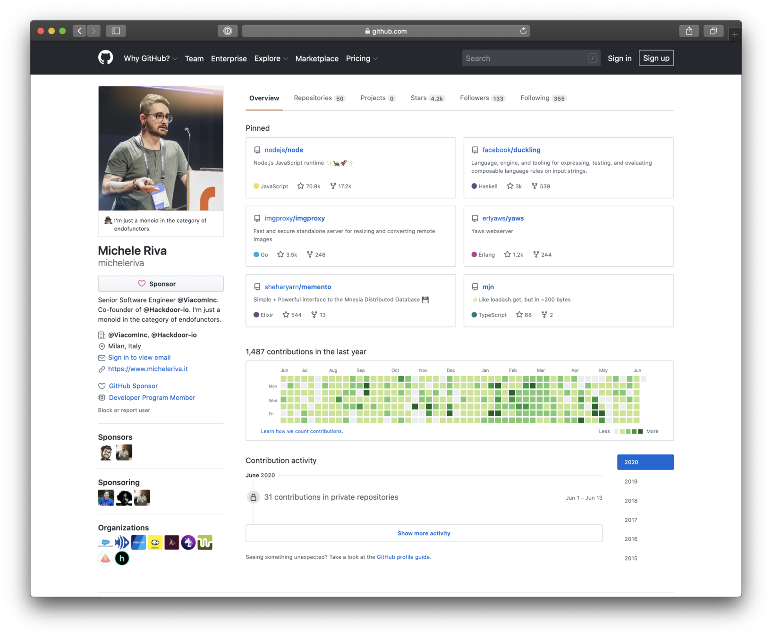Open the sheharyarn/memento repository link
The height and width of the screenshot is (637, 772).
(297, 287)
